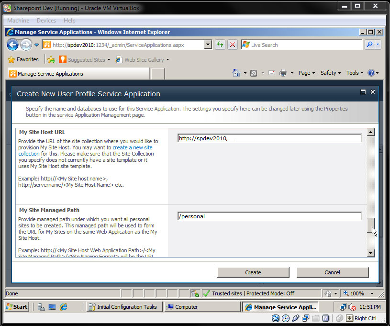This screenshot has width=390, height=326.
Task: Click the dialog scrollbar down arrow
Action: (370, 253)
